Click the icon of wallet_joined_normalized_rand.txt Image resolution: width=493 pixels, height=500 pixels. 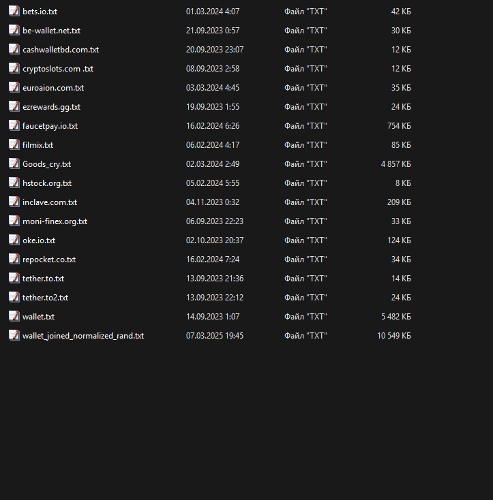[x=14, y=336]
